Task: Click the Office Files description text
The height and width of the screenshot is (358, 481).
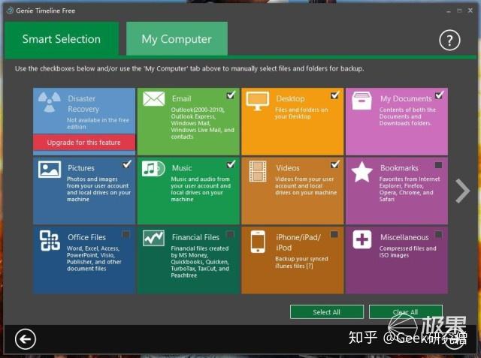Action: tap(94, 258)
